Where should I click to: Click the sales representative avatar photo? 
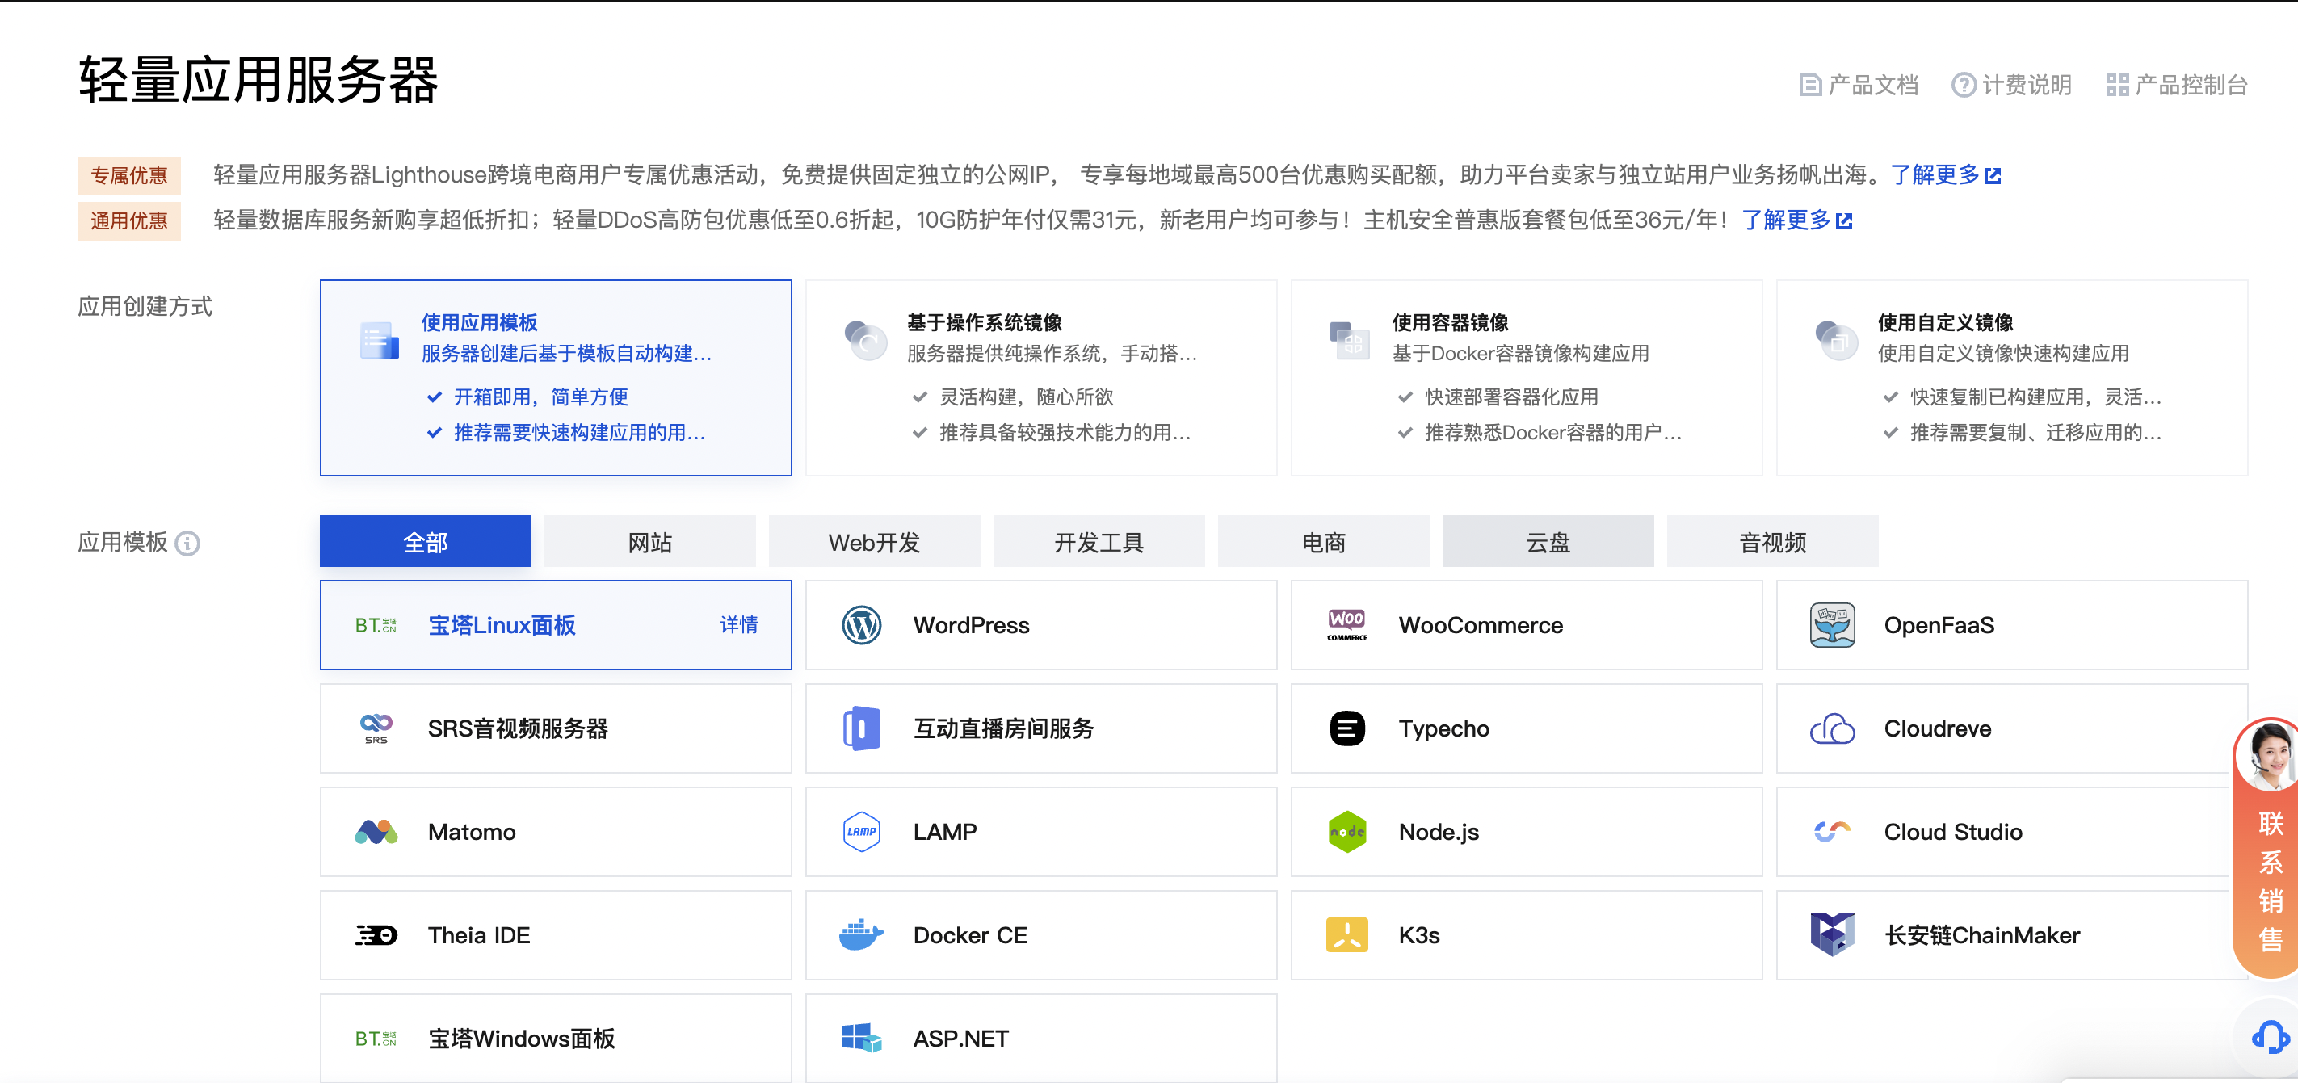pos(2270,757)
